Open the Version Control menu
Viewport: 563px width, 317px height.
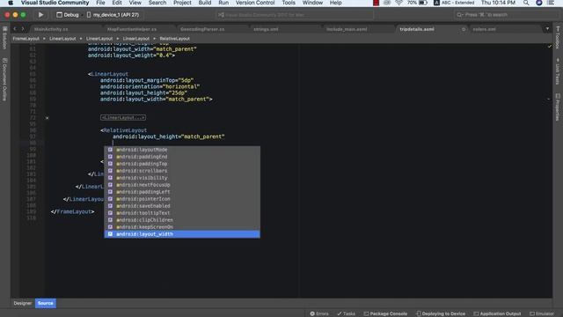255,3
